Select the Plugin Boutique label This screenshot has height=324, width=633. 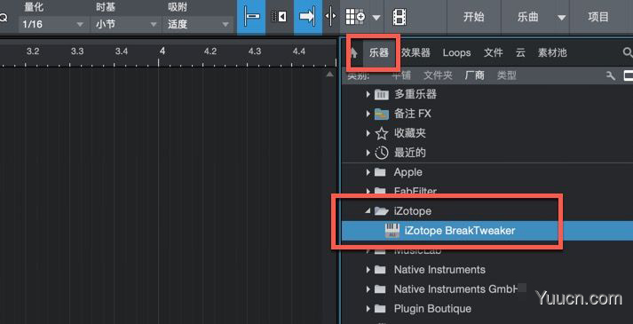click(x=432, y=309)
